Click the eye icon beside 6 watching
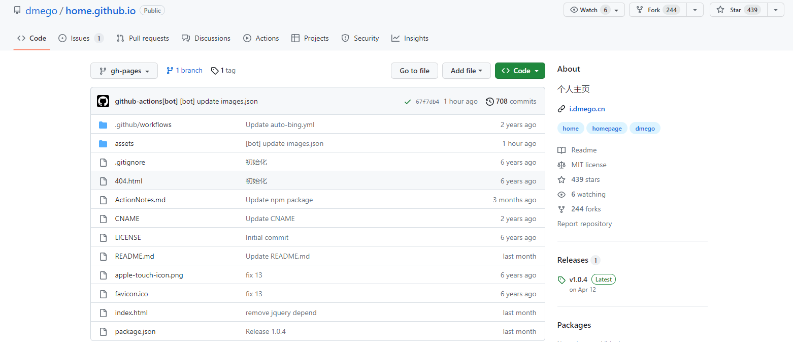 click(x=561, y=195)
